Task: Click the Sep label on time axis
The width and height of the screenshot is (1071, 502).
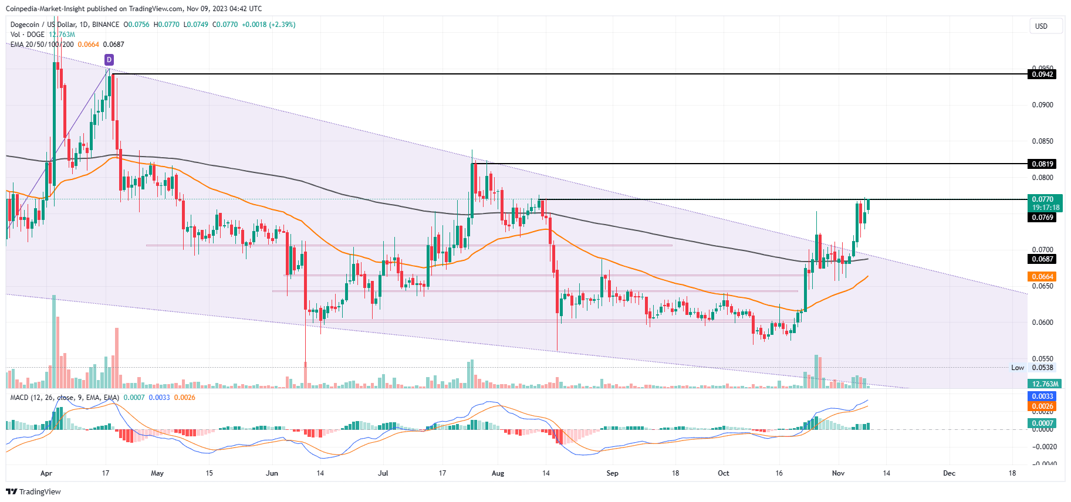Action: pyautogui.click(x=612, y=473)
